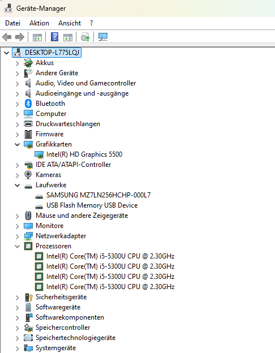Click the Back arrow toolbar icon

(x=7, y=37)
